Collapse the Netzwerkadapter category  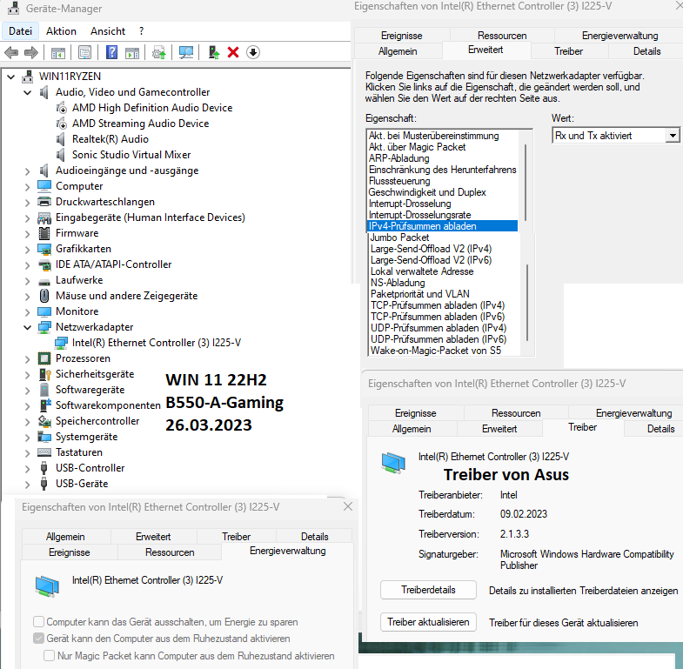(x=28, y=327)
